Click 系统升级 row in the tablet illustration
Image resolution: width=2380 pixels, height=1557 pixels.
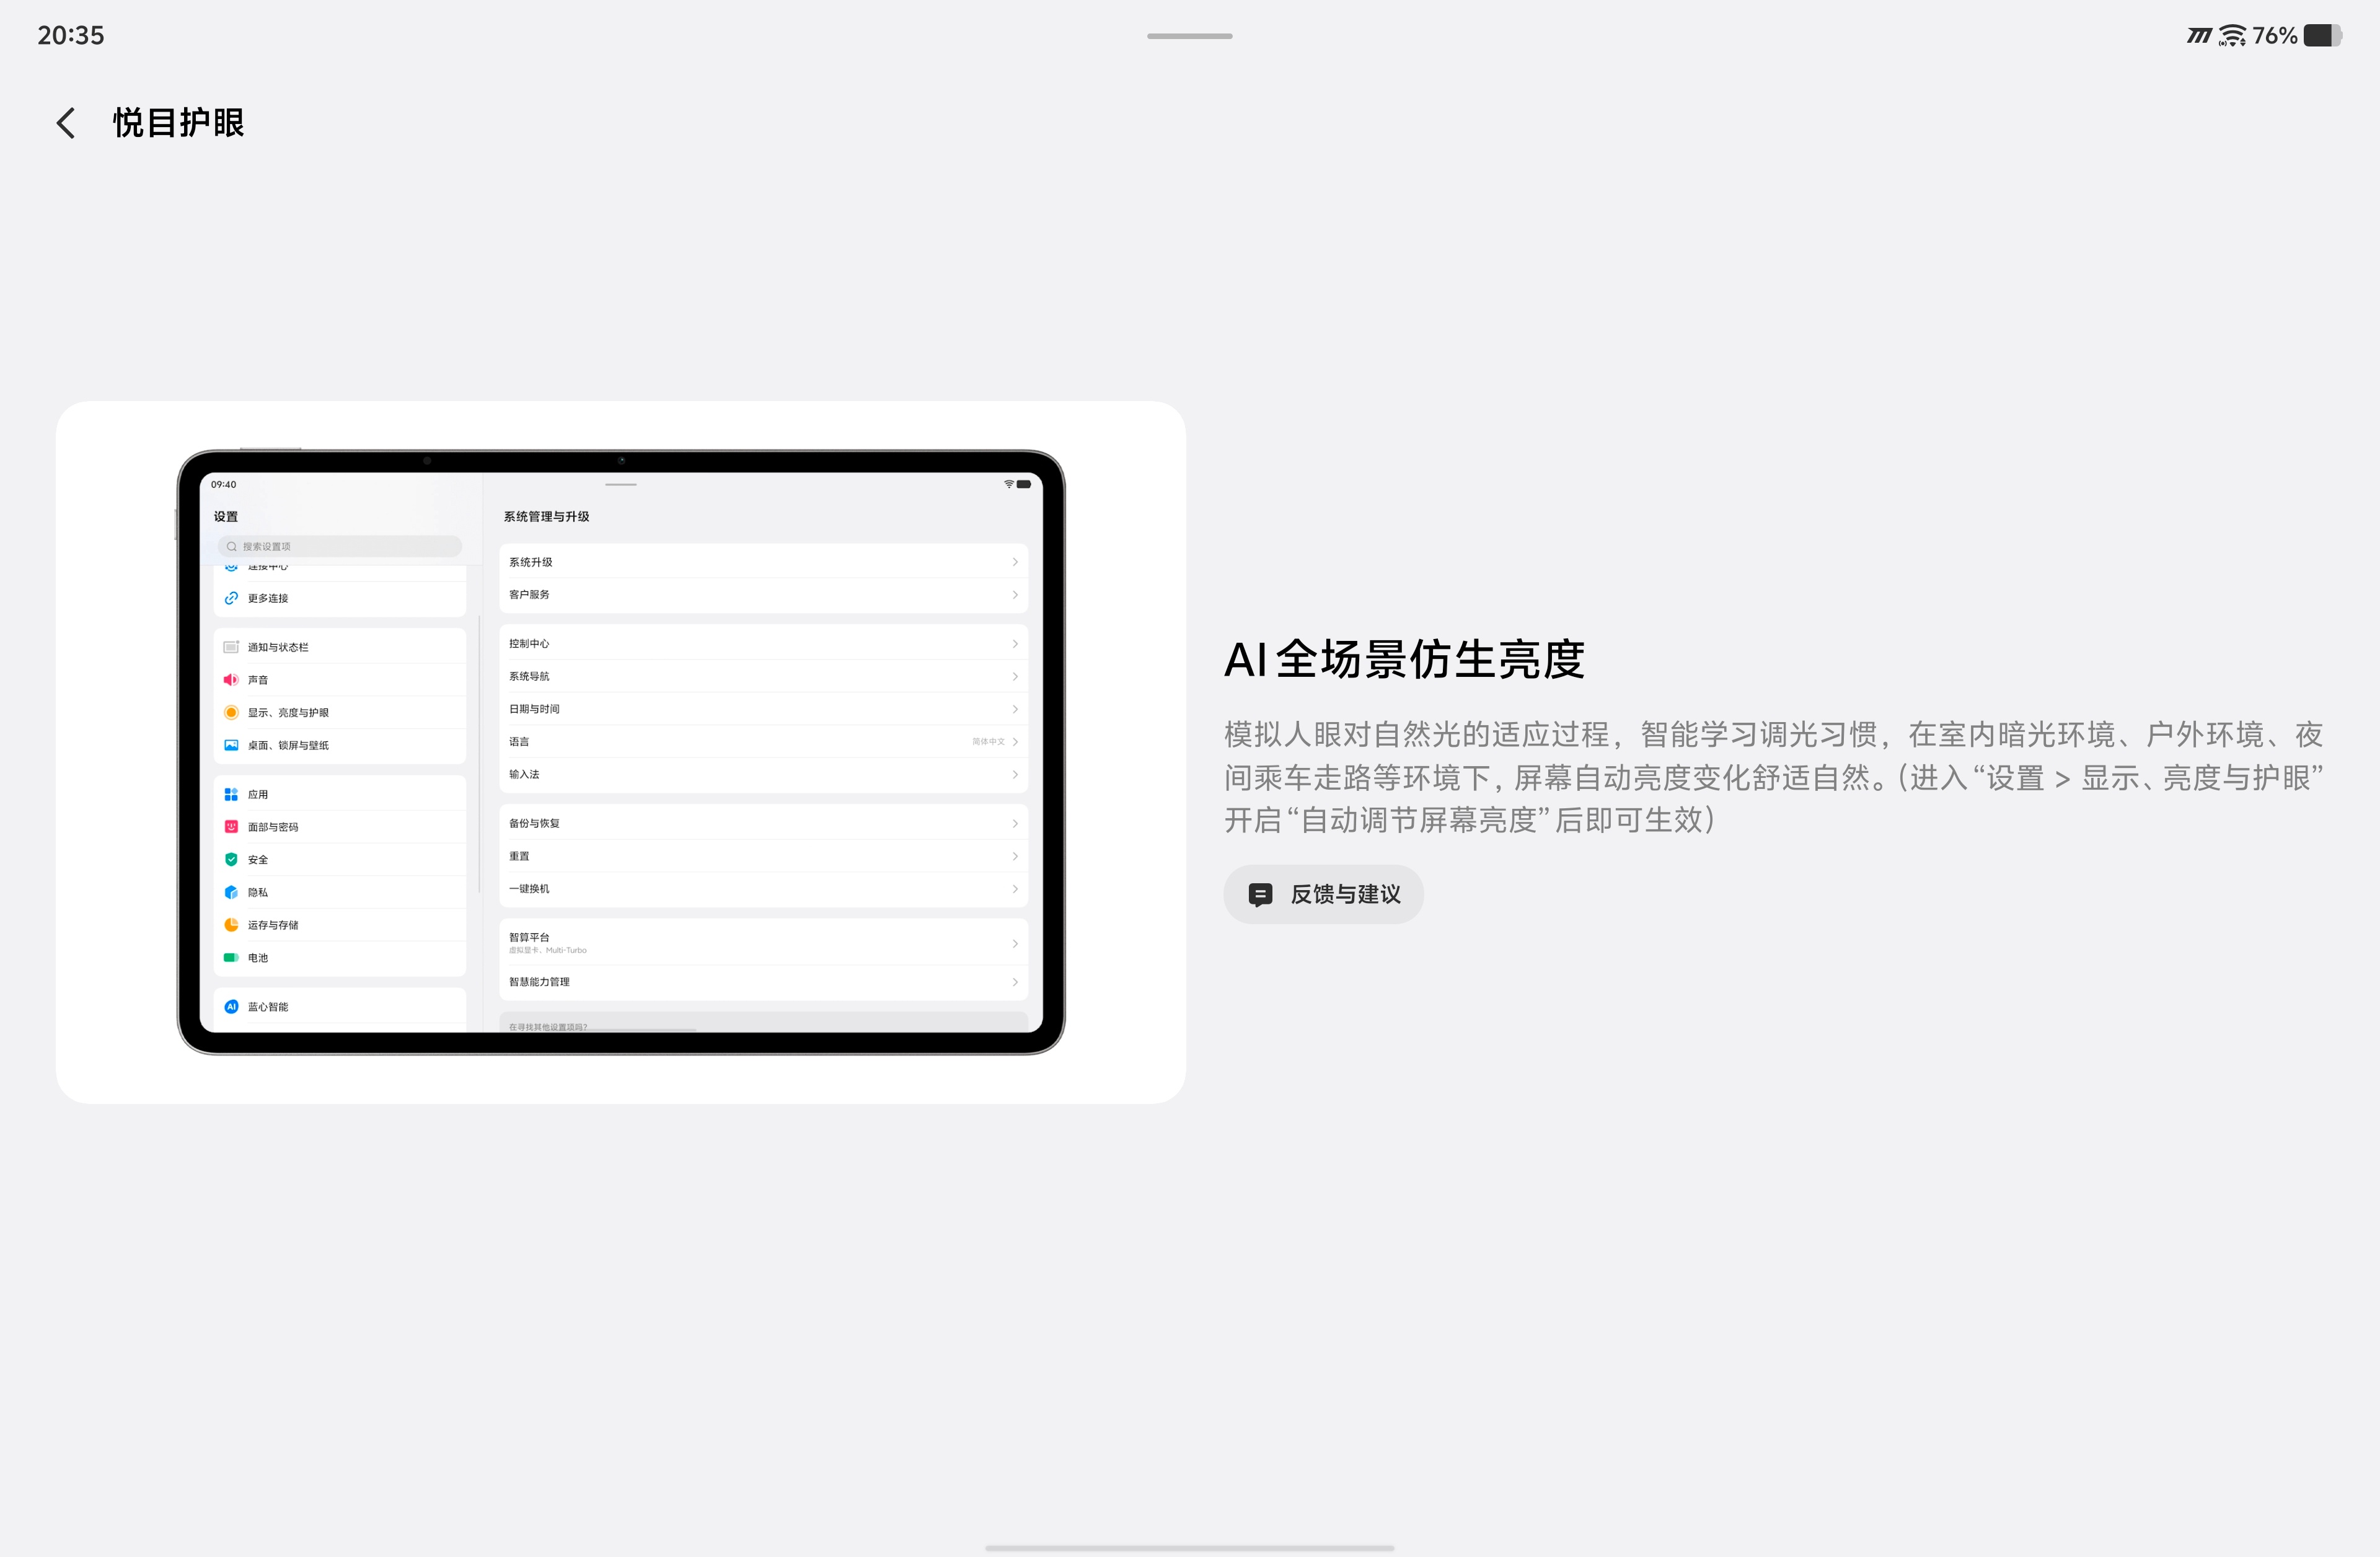point(763,562)
